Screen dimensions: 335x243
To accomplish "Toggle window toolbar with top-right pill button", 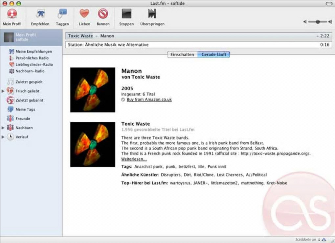I will 329,4.
